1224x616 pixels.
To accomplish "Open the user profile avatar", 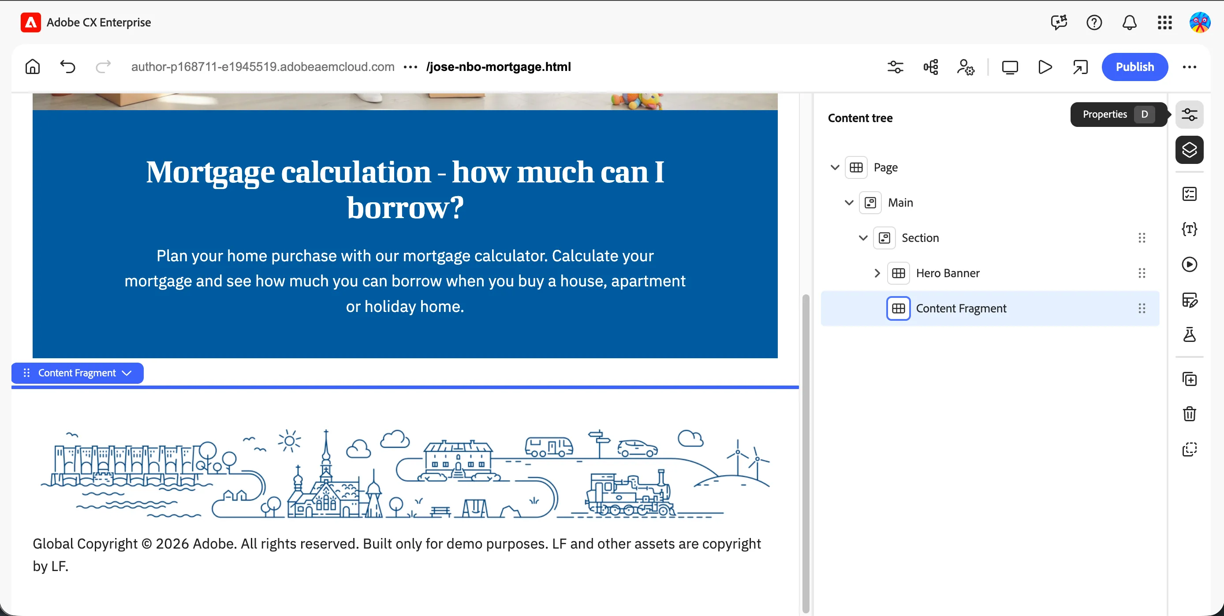I will click(1200, 22).
